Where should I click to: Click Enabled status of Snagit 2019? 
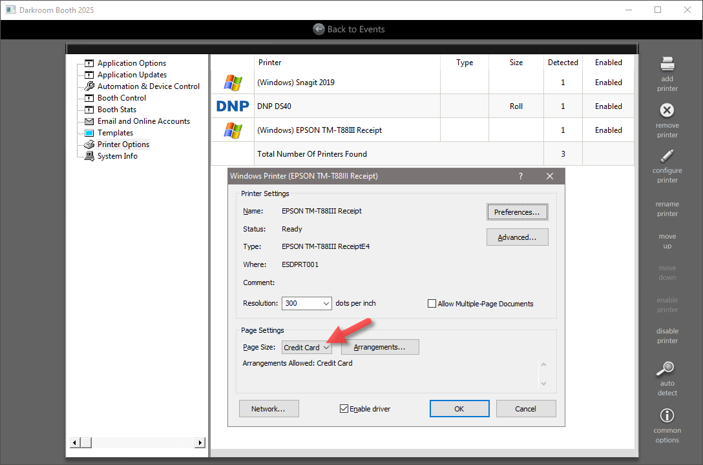(x=609, y=83)
